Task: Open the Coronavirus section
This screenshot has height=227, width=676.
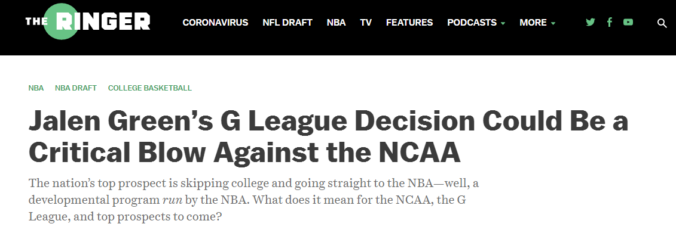Action: pyautogui.click(x=215, y=23)
